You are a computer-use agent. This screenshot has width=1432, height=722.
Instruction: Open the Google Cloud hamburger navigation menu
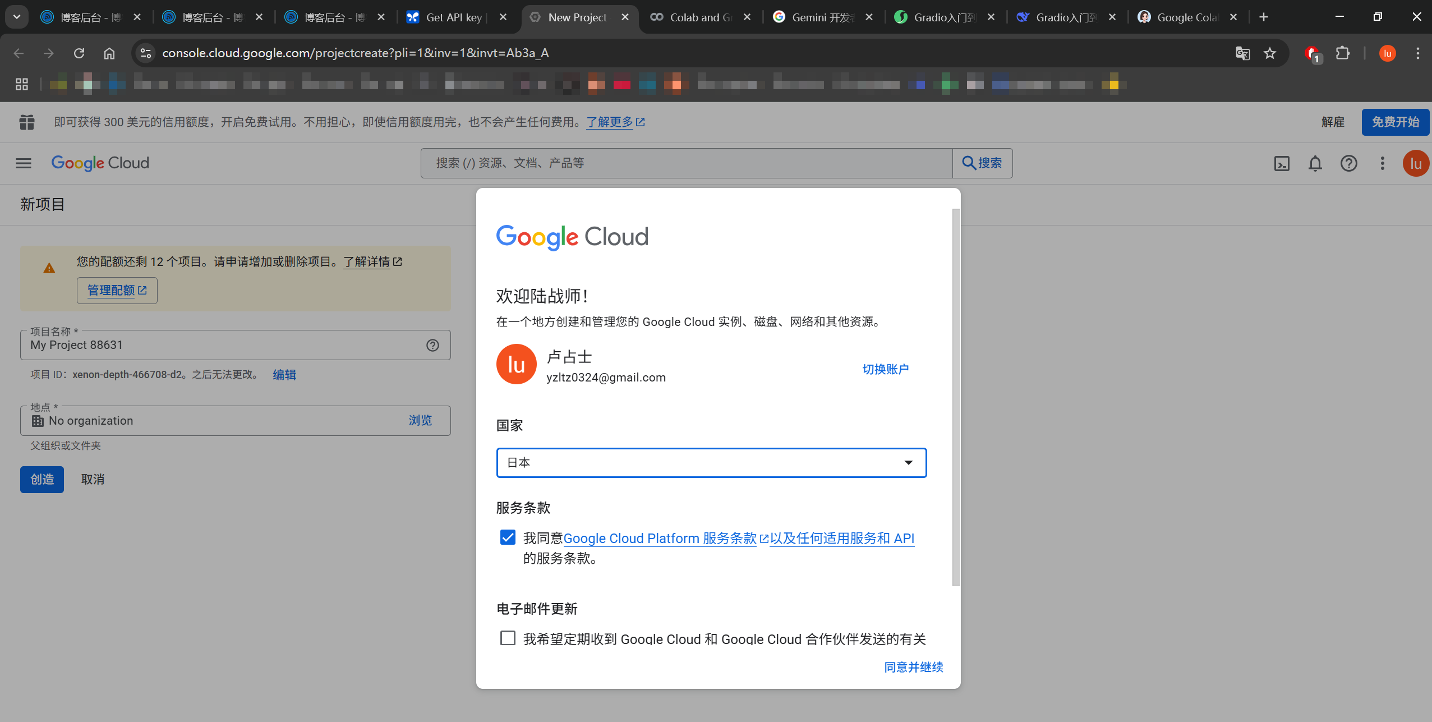coord(24,163)
